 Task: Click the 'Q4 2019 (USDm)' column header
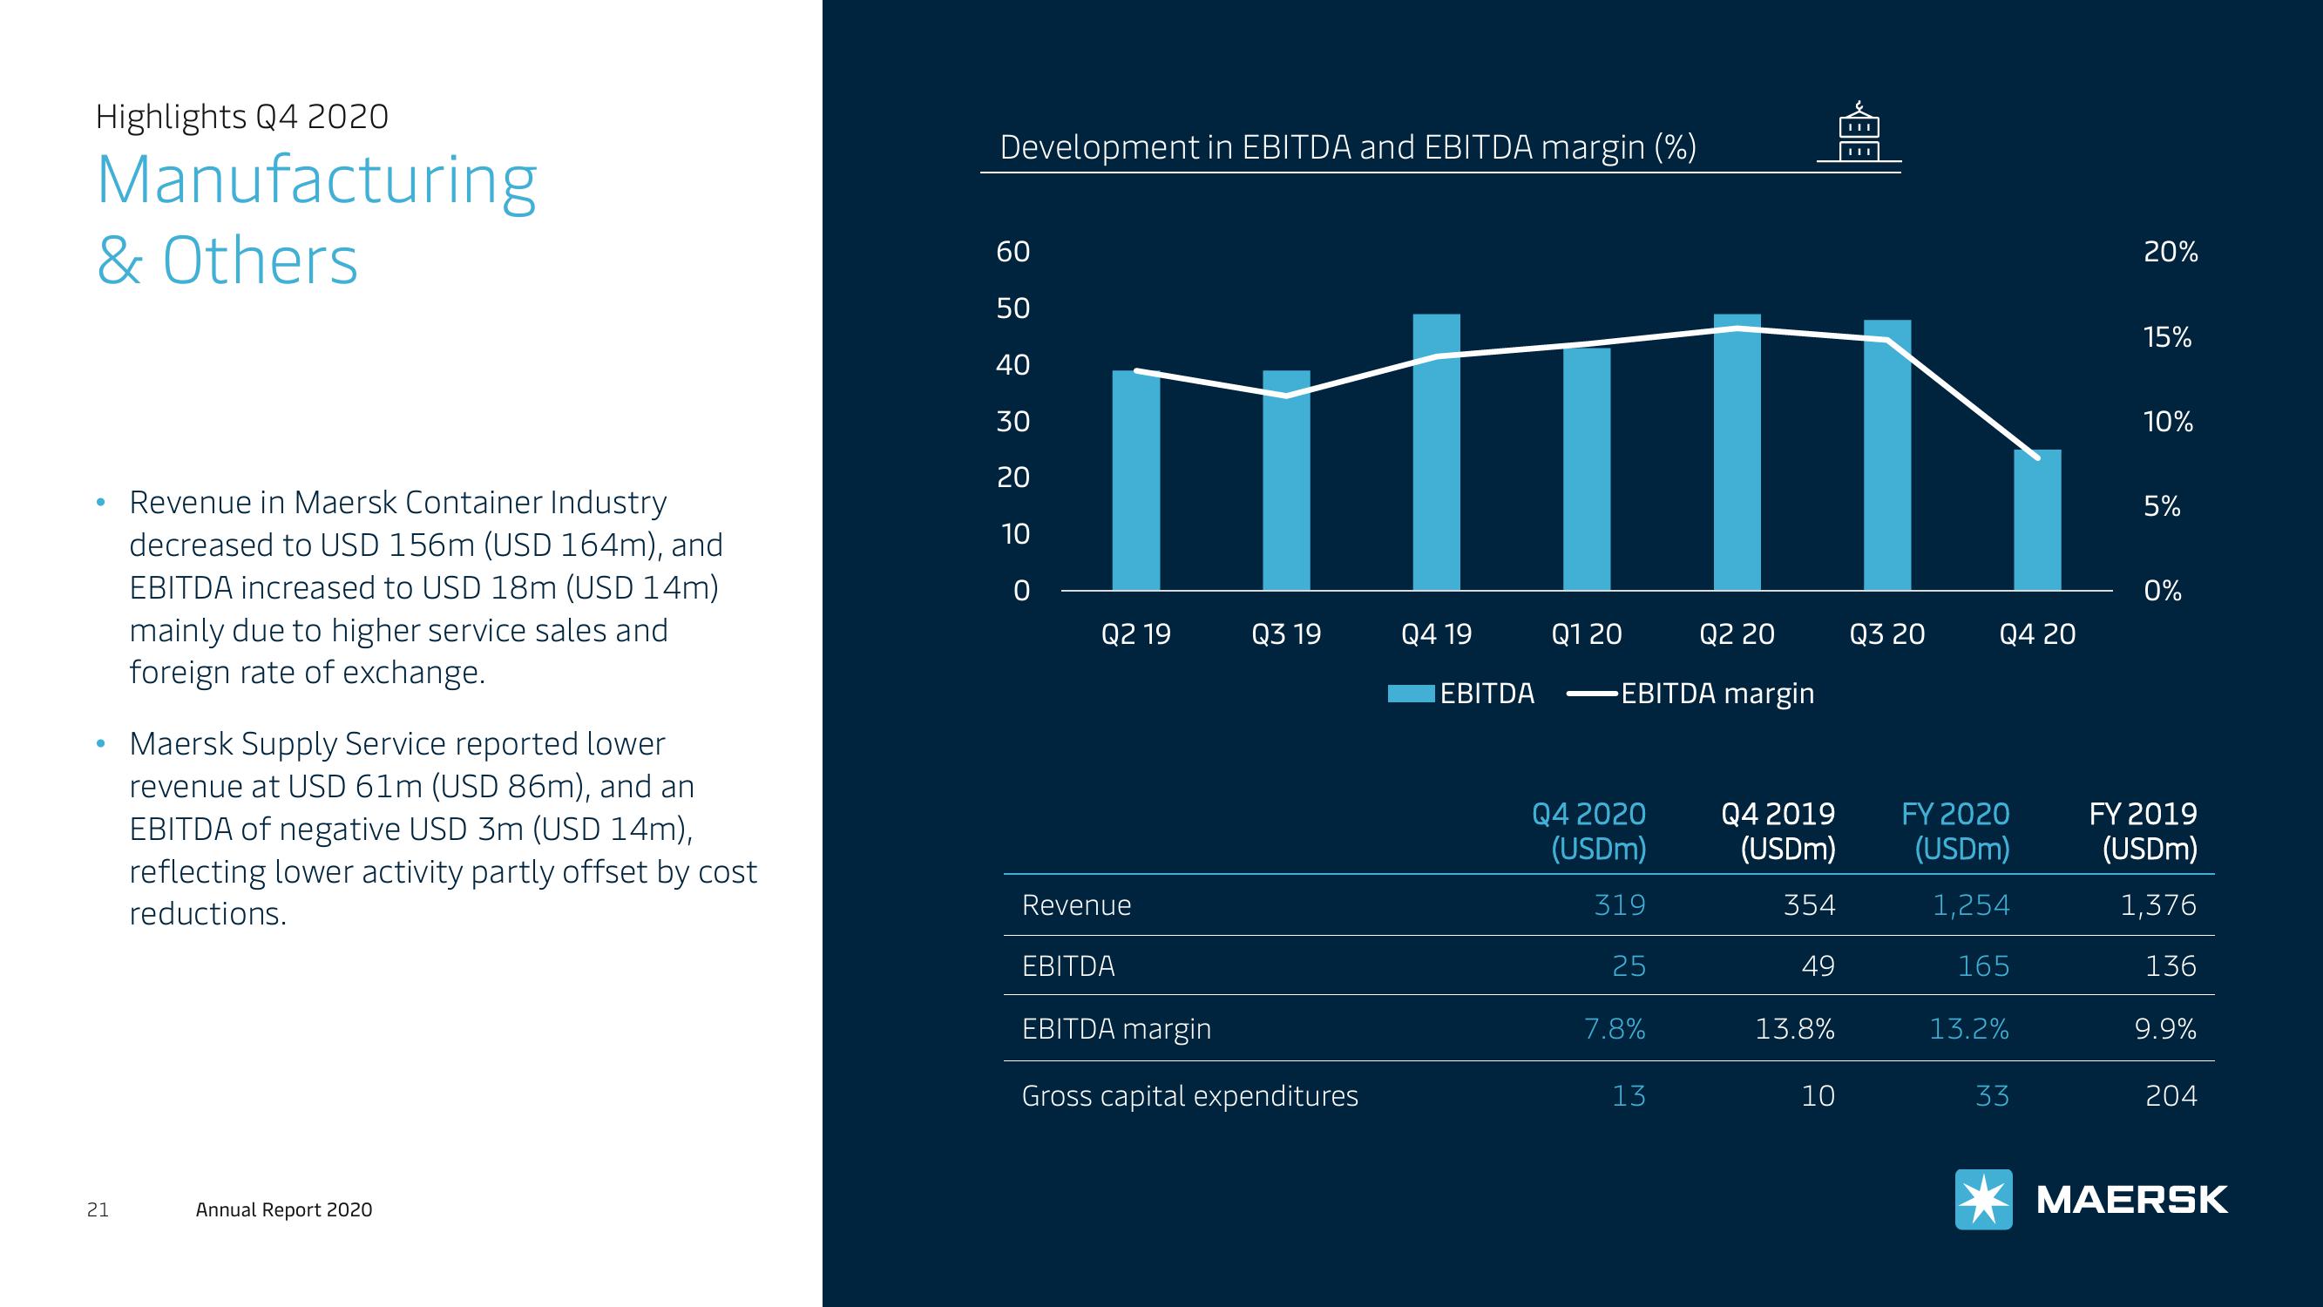[1778, 831]
